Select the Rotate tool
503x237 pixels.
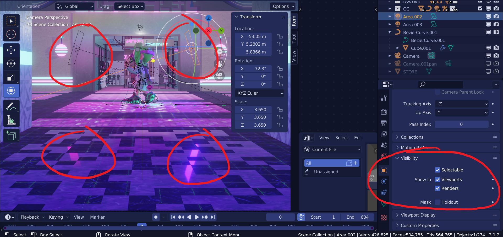coord(11,64)
